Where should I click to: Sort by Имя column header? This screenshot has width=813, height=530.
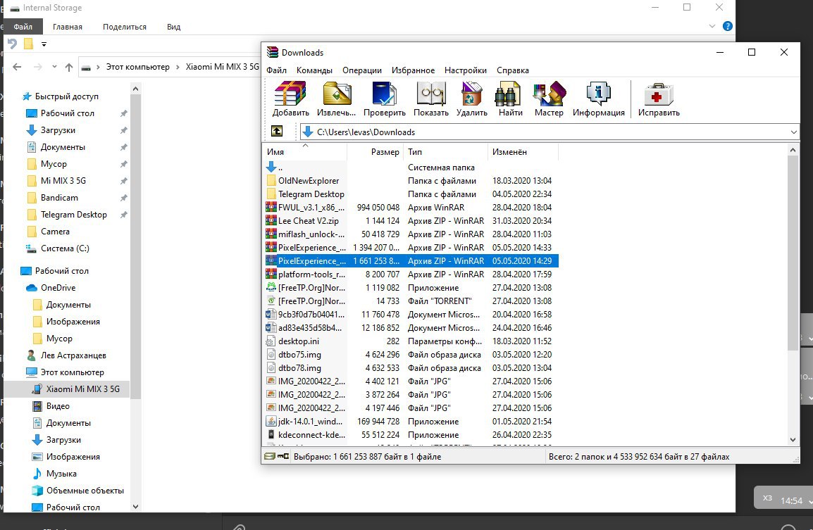(x=305, y=152)
